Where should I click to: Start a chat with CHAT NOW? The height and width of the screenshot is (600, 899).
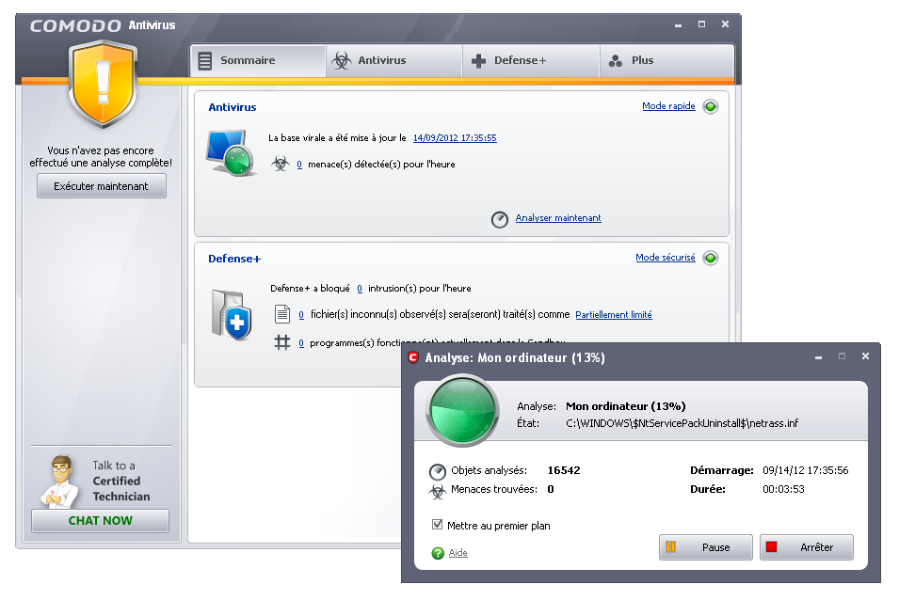(x=101, y=521)
